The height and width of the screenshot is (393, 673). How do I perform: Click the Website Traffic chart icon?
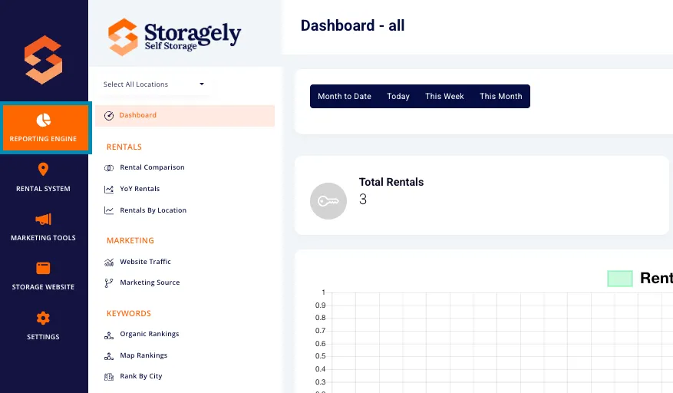pos(109,262)
